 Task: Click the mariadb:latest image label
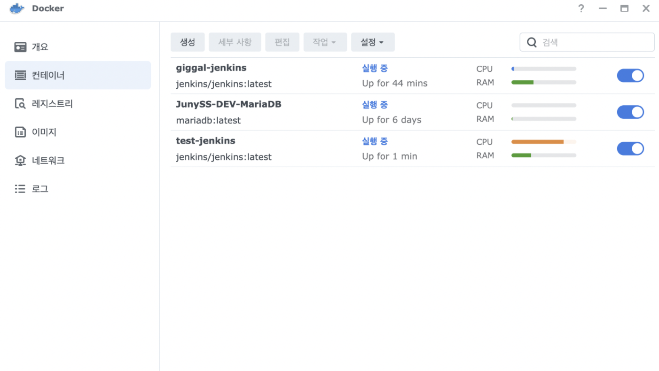point(208,120)
